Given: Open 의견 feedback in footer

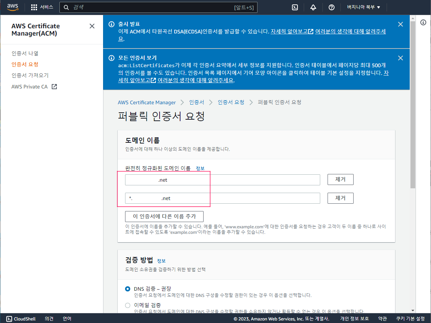Looking at the screenshot, I should [49, 319].
